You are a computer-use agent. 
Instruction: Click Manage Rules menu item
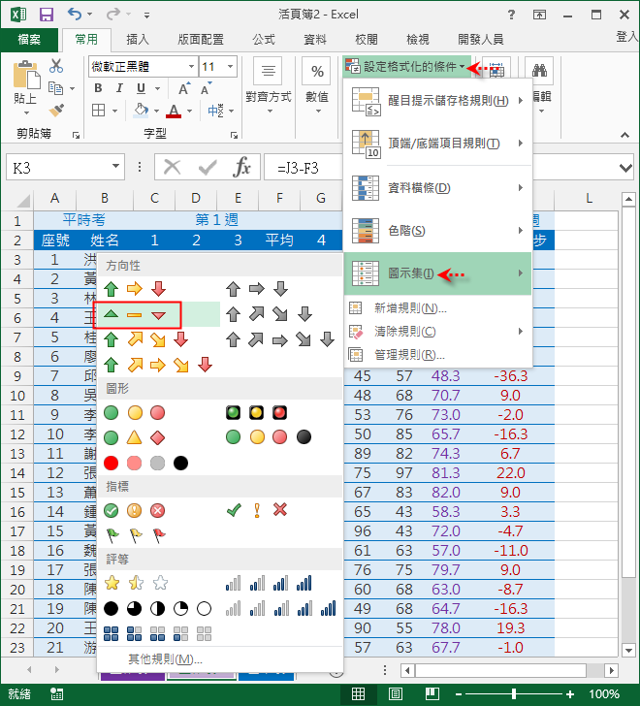[438, 355]
